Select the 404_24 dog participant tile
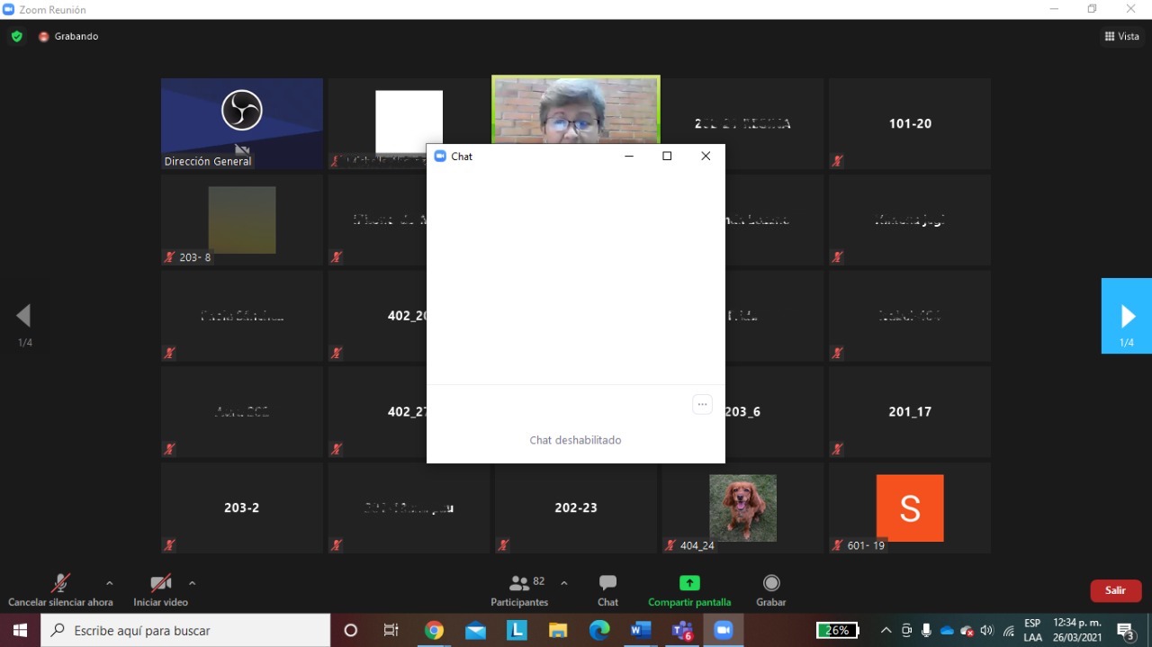This screenshot has height=647, width=1152. (742, 508)
